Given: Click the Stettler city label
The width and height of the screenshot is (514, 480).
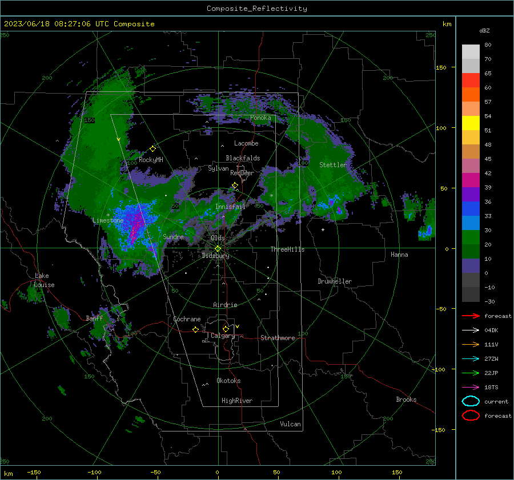Looking at the screenshot, I should point(333,165).
